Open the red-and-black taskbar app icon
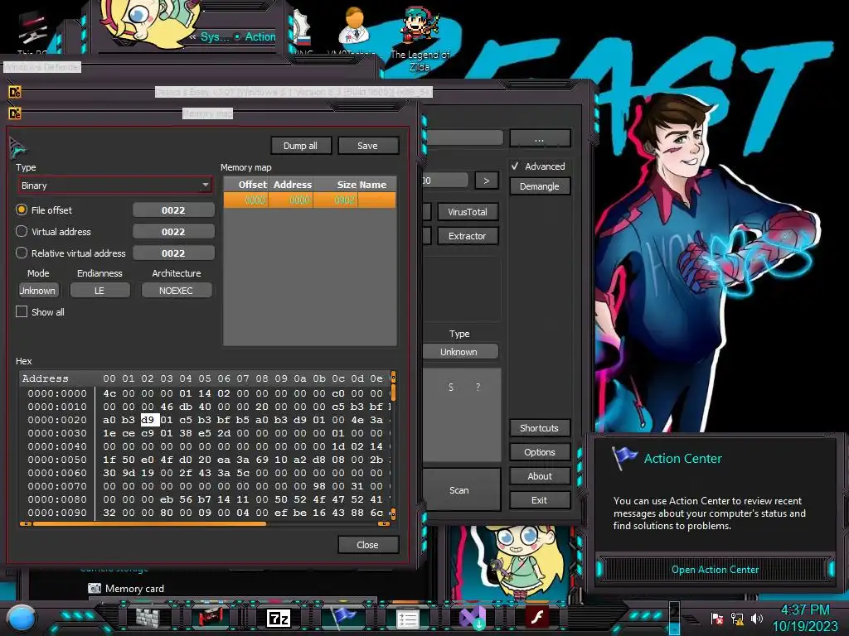This screenshot has width=849, height=636. point(211,618)
